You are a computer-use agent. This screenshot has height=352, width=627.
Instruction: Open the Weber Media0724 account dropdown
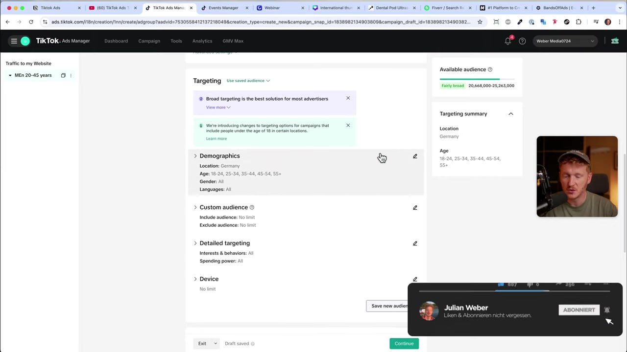coord(565,41)
